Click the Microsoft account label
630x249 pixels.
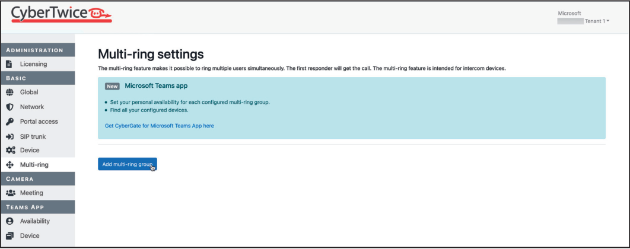[569, 13]
